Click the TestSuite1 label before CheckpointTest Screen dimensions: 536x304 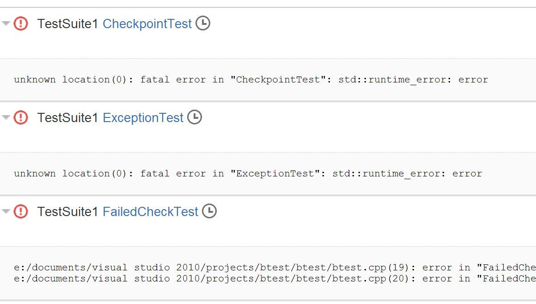[x=67, y=24]
